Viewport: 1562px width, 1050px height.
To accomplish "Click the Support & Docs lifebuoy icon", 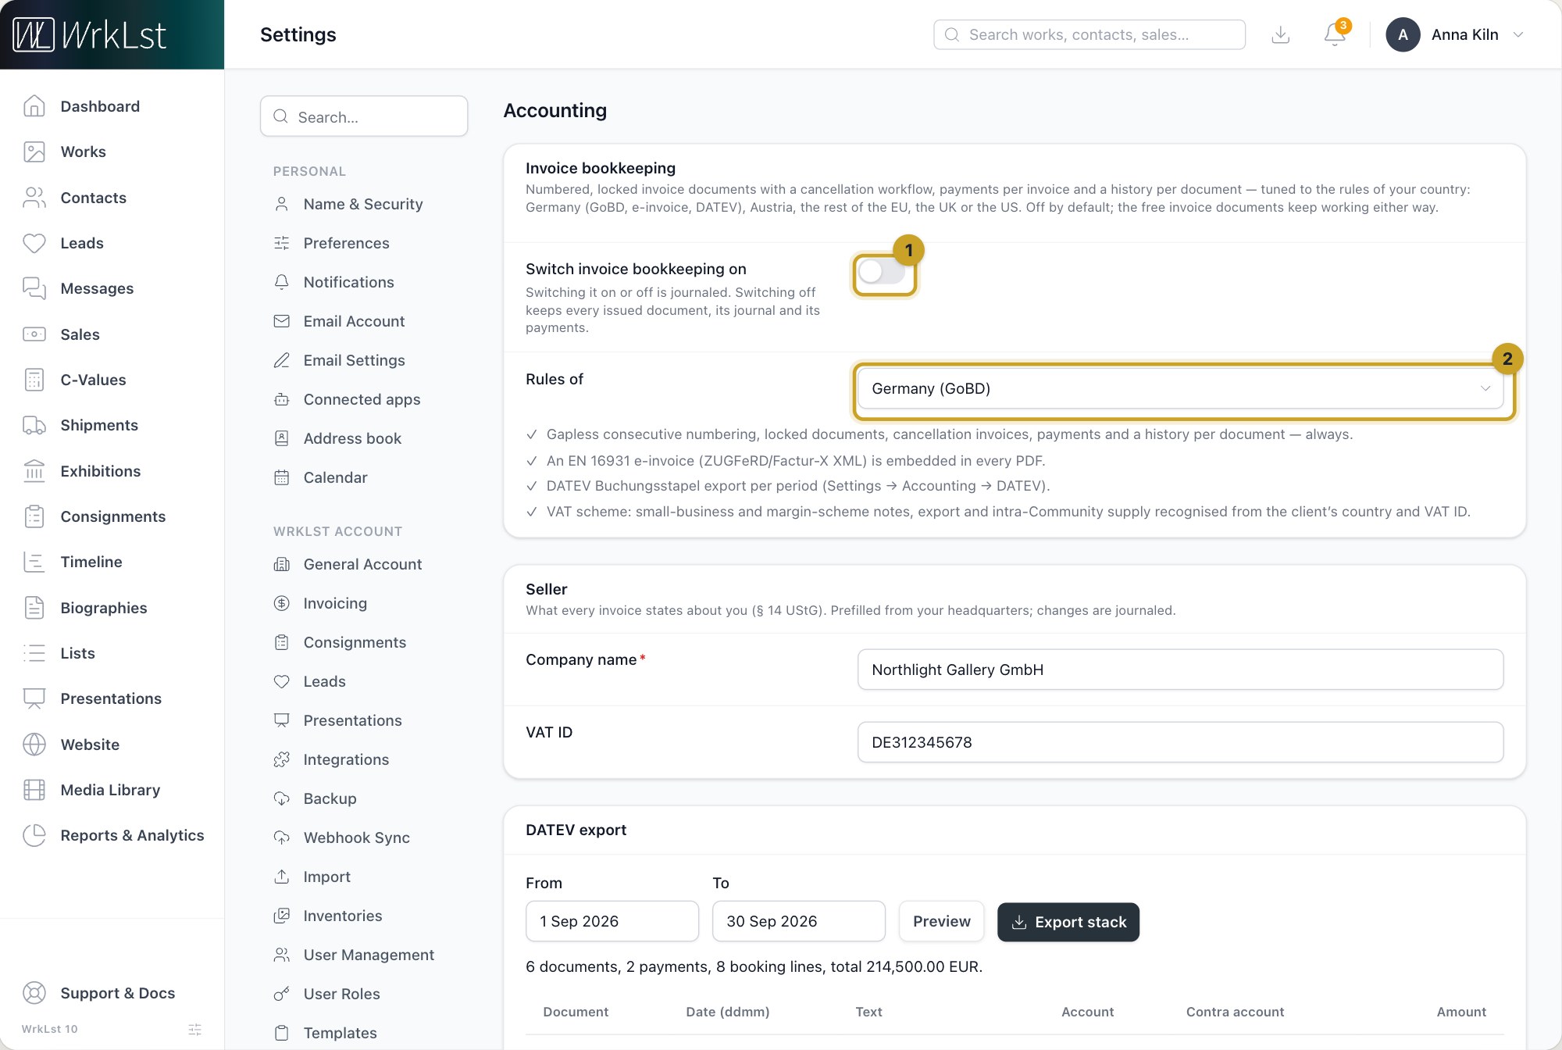I will tap(34, 993).
